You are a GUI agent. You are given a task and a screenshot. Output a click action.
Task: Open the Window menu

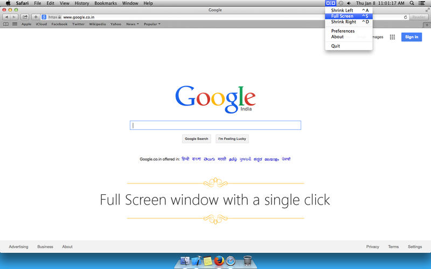(x=130, y=3)
